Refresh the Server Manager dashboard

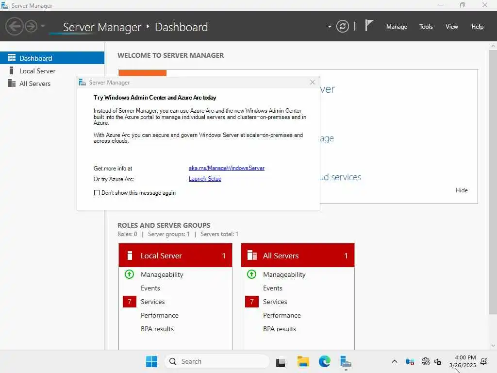(x=342, y=26)
